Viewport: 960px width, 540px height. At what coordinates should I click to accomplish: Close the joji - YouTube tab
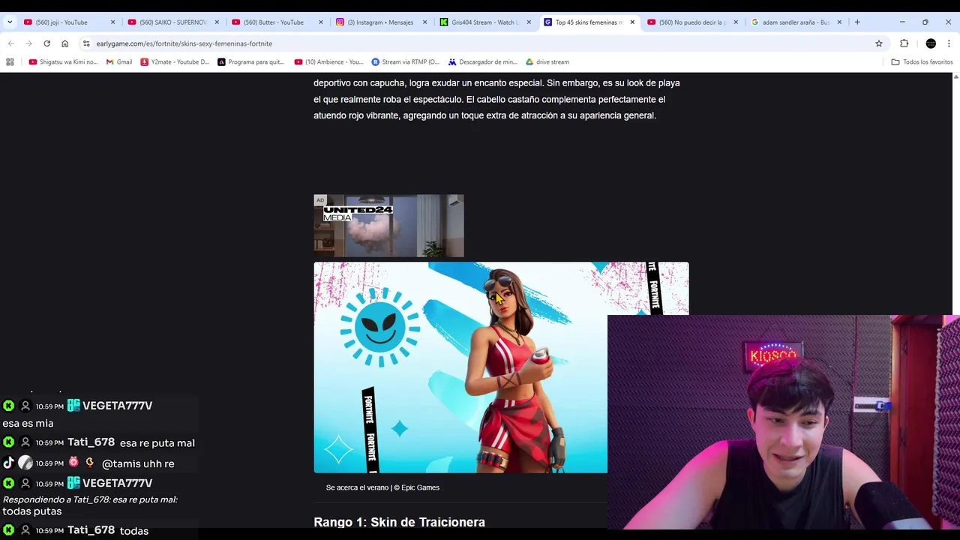point(112,22)
